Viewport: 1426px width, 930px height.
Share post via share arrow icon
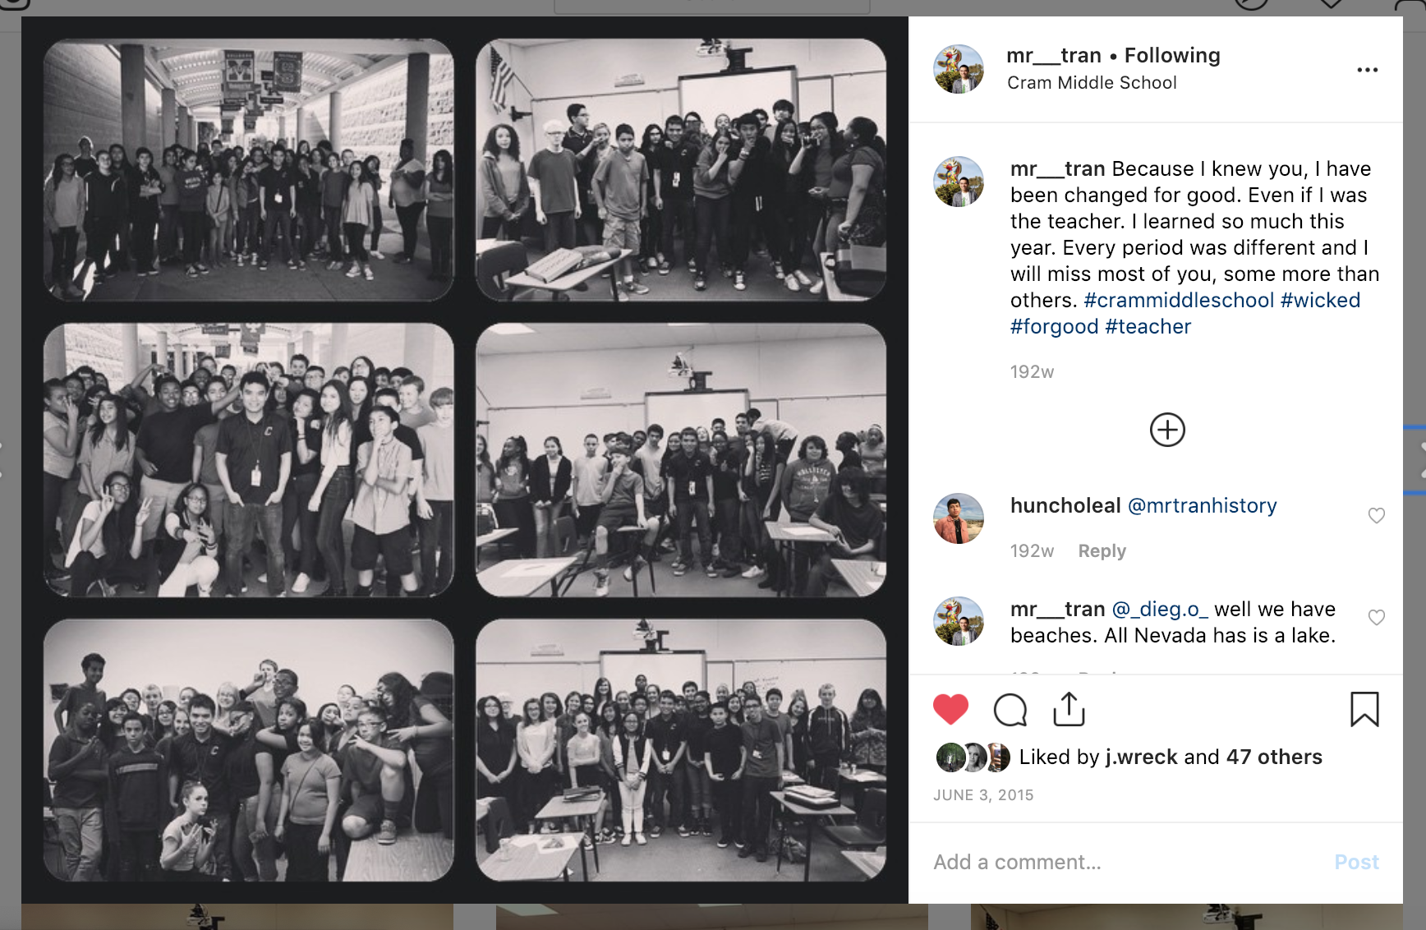[x=1069, y=709]
